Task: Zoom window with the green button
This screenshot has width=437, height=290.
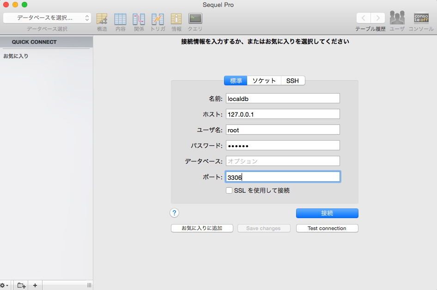Action: click(x=24, y=5)
